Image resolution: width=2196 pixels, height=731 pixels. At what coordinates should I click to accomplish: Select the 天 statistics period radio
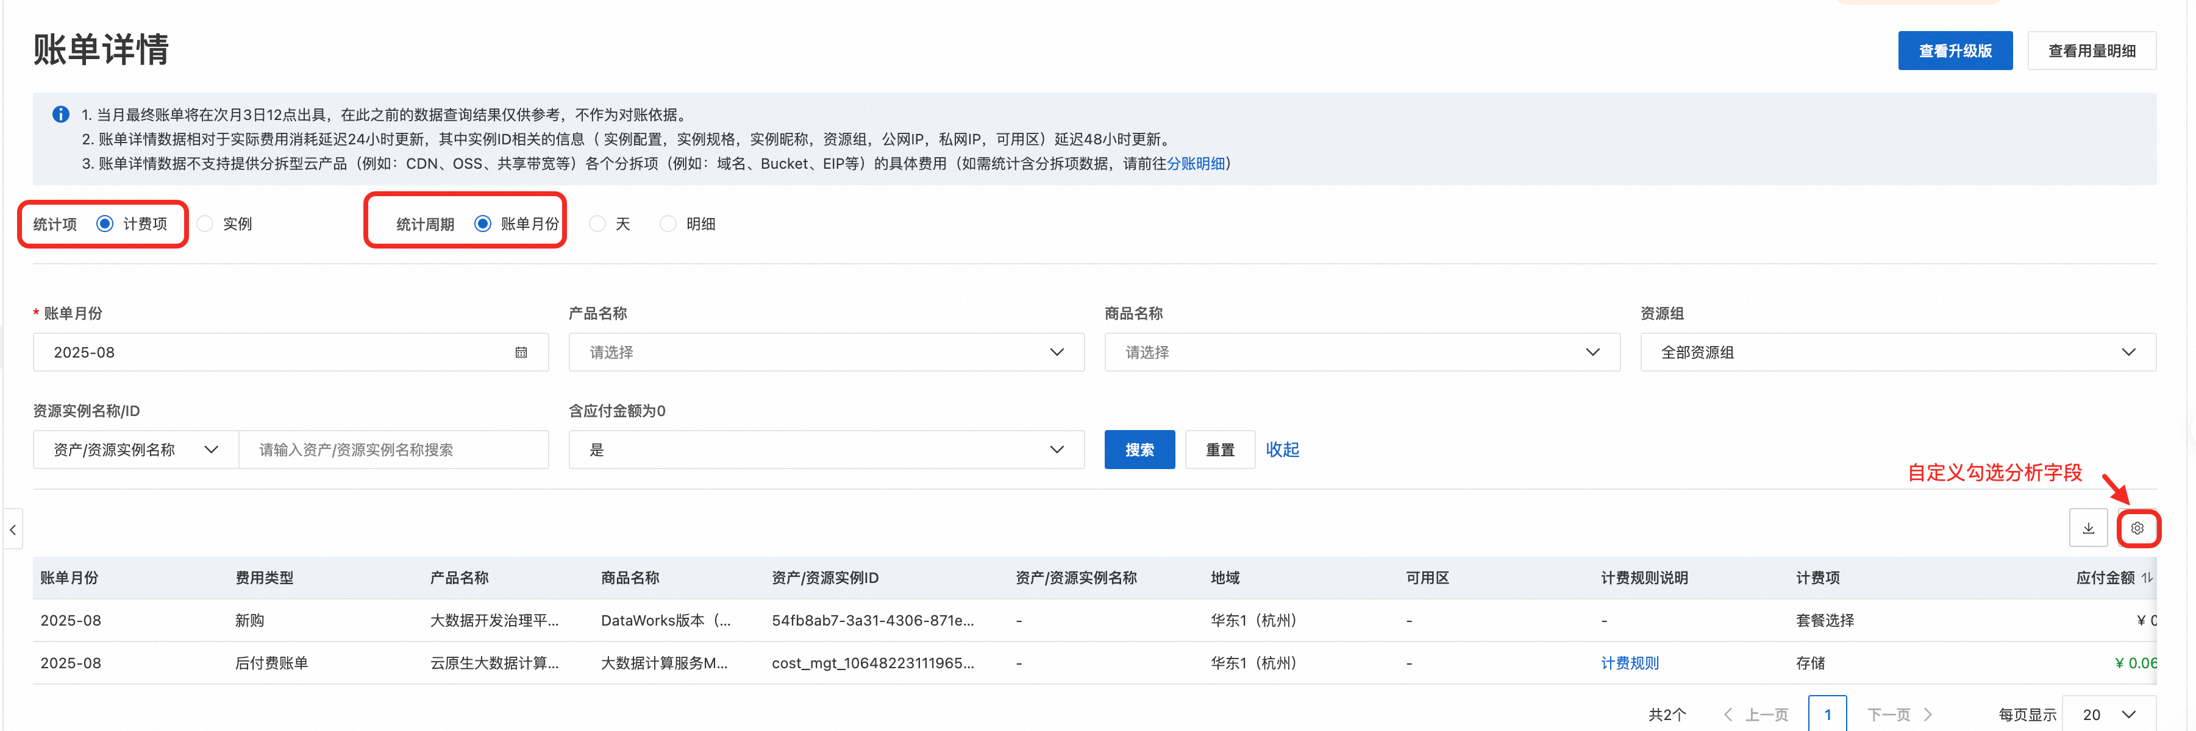[x=597, y=224]
